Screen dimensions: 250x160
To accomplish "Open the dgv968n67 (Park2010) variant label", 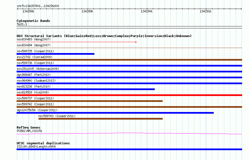I will (34, 75).
